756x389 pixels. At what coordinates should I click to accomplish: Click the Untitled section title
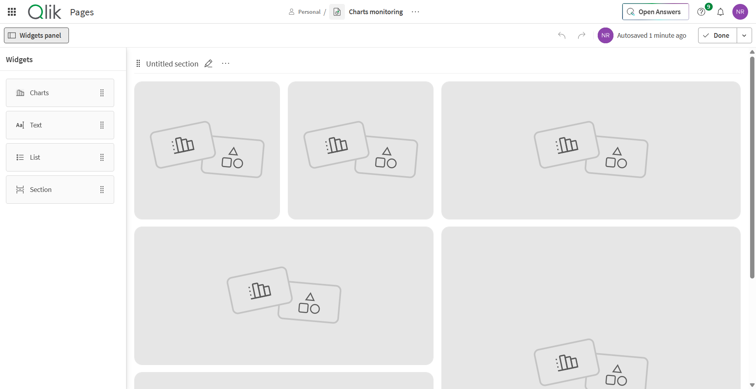tap(172, 64)
